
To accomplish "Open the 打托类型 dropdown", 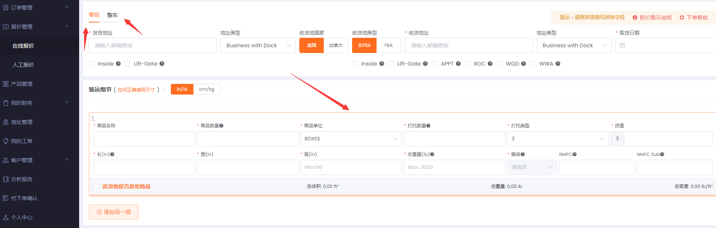I will [x=557, y=139].
